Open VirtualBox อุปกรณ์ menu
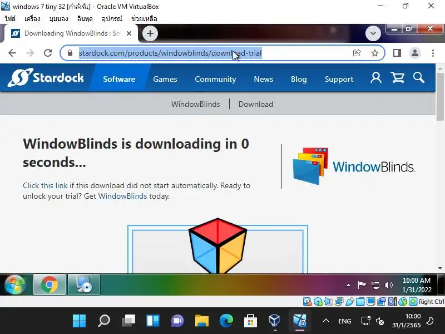Viewport: 445px width, 334px height. coord(112,19)
